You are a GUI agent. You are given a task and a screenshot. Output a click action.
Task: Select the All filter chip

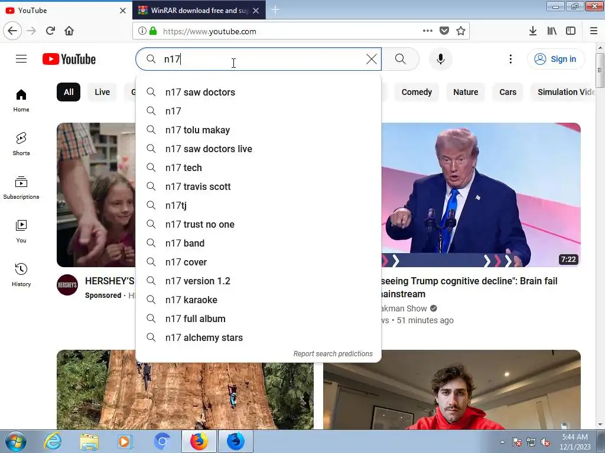tap(69, 92)
